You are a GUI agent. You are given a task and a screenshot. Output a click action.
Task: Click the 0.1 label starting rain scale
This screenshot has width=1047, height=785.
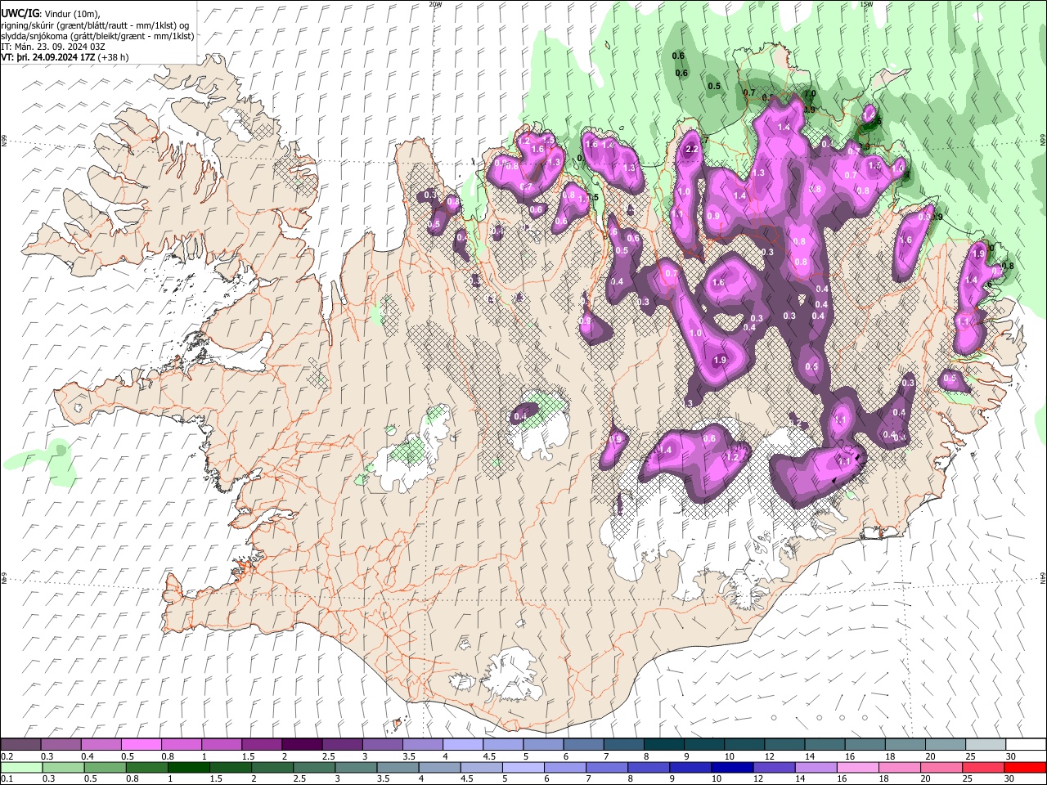pyautogui.click(x=7, y=779)
